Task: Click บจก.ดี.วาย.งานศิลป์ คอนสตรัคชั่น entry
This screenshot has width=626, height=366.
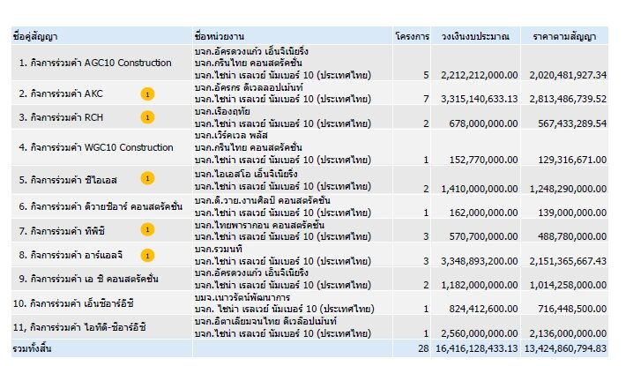Action: 262,200
